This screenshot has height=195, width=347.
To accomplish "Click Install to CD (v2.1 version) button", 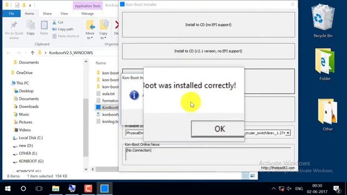I will point(208,51).
